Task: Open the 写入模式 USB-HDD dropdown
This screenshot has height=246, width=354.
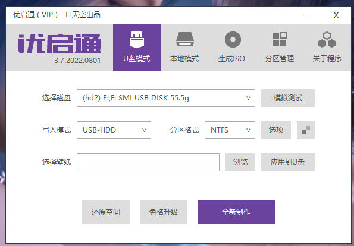Action: pyautogui.click(x=114, y=130)
